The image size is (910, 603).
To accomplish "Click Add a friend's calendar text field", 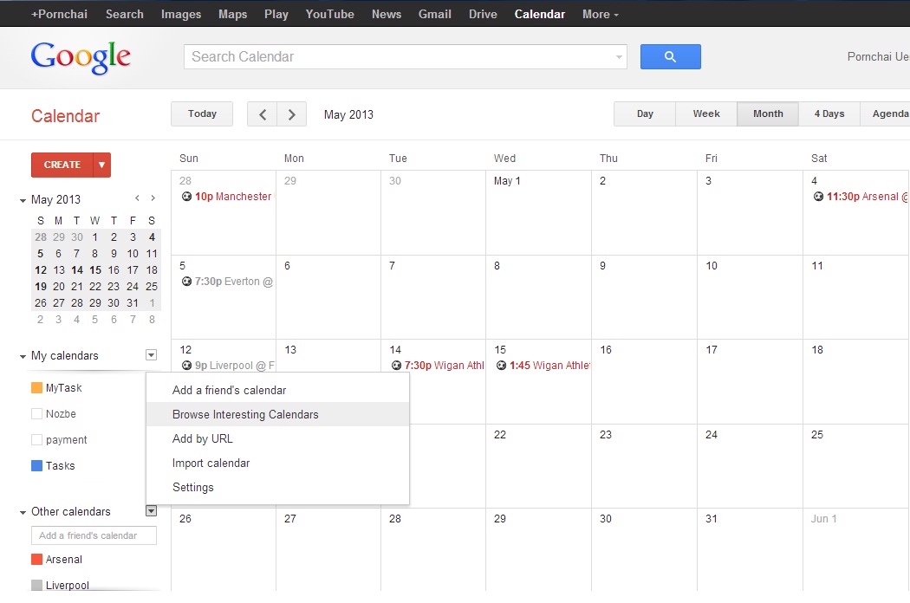I will pos(94,535).
